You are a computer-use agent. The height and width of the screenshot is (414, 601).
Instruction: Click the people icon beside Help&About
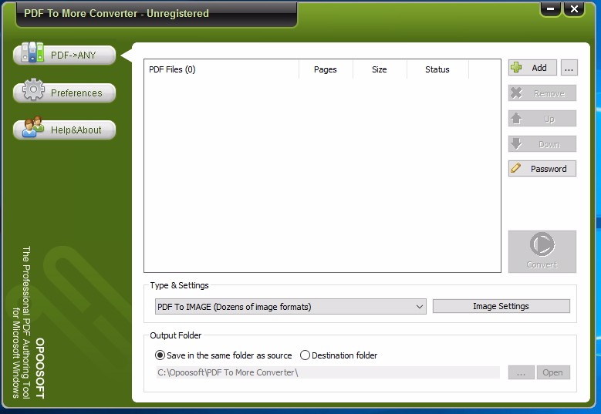click(x=33, y=126)
